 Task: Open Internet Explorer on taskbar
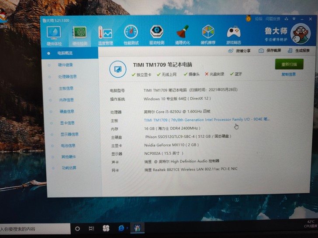tap(121, 228)
